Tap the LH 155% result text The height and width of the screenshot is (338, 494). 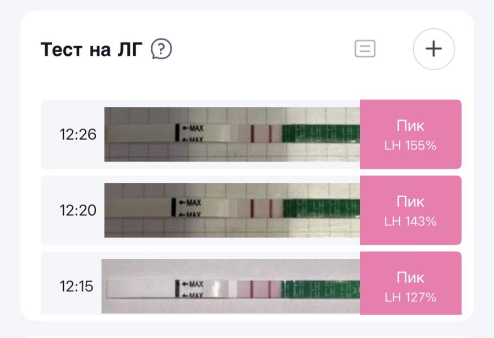[410, 145]
